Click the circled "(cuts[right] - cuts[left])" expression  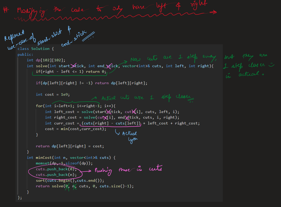pos(111,123)
